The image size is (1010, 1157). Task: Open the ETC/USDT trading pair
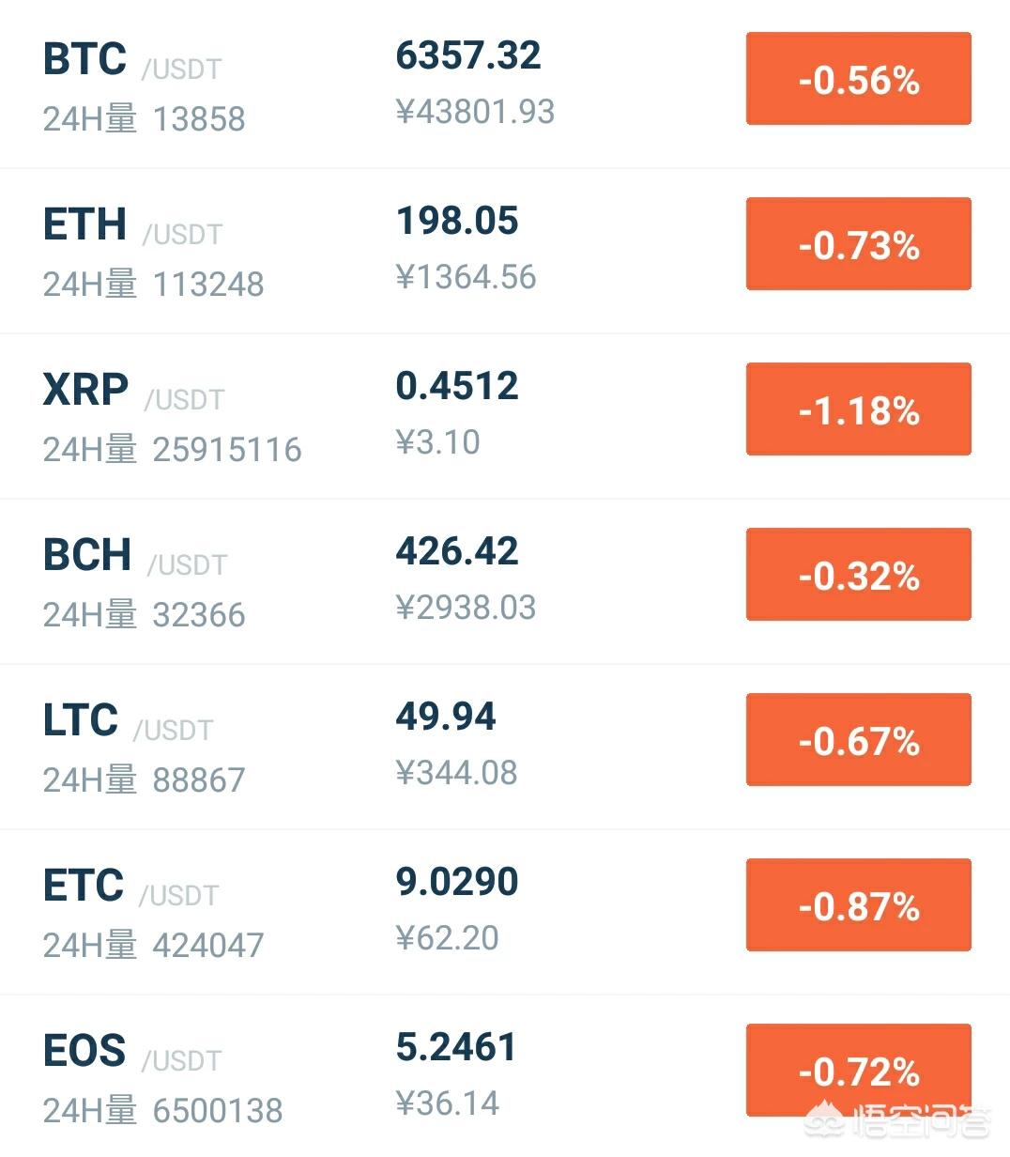pos(505,912)
